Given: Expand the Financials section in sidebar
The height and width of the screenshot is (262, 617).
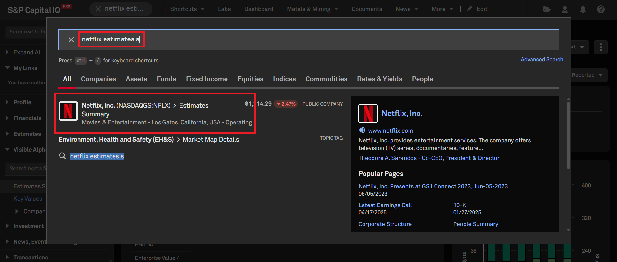Looking at the screenshot, I should pyautogui.click(x=27, y=118).
